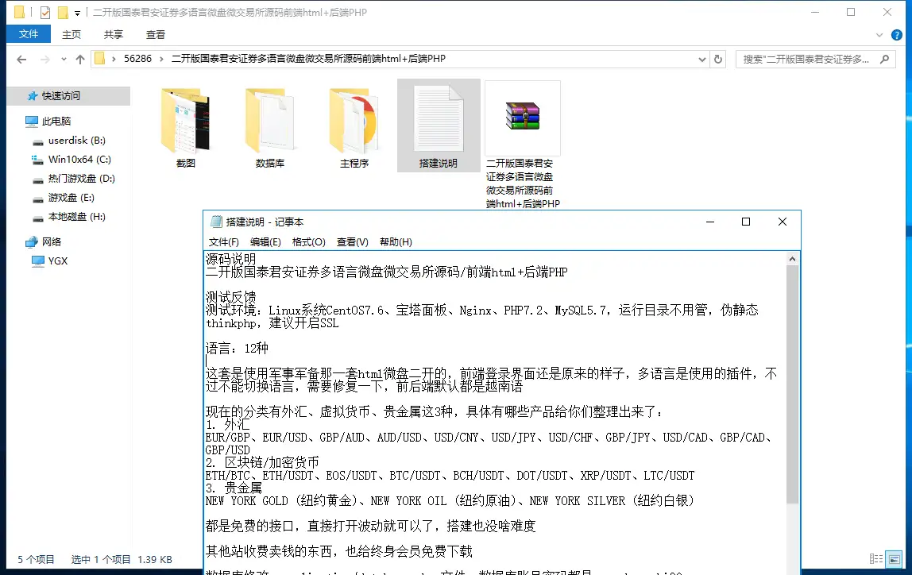This screenshot has width=912, height=575.
Task: Open the 截图 folder
Action: click(184, 119)
